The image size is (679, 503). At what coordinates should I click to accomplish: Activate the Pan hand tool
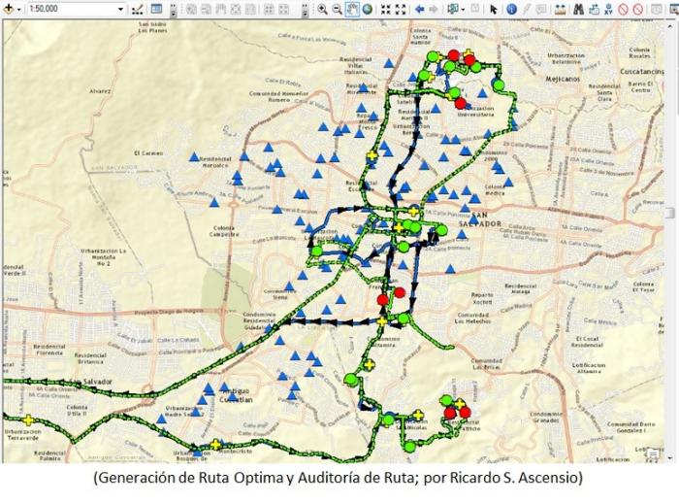(352, 9)
